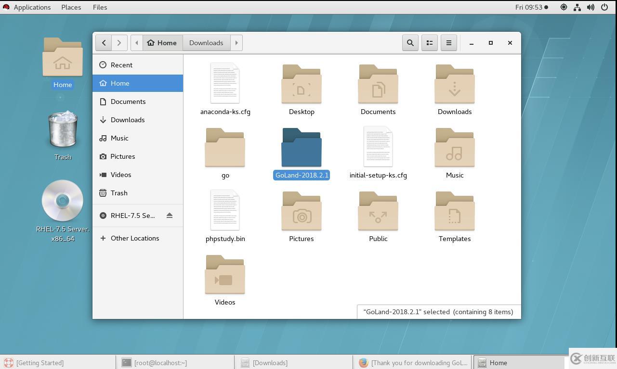
Task: Open the Fri 09:53 clock menu
Action: click(x=531, y=7)
